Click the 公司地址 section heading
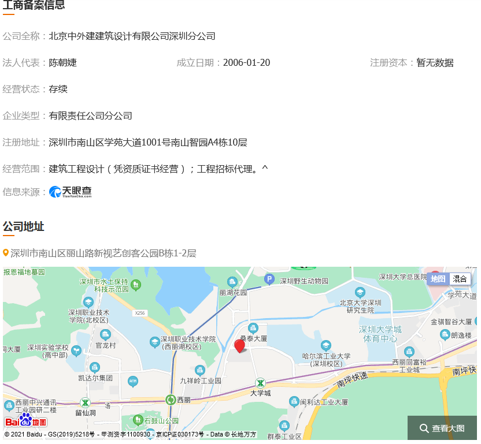481x444 pixels. (24, 227)
